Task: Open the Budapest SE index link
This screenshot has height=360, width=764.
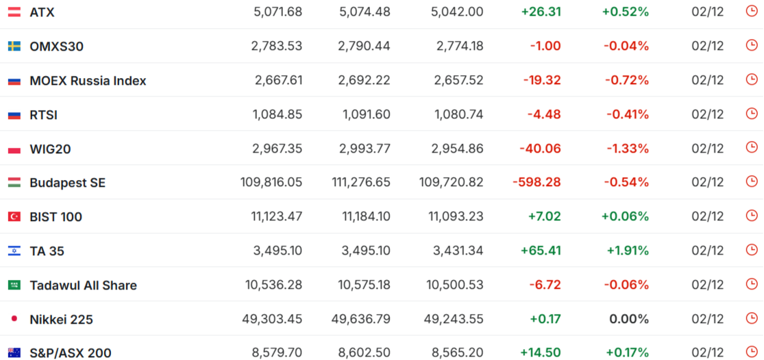Action: [67, 183]
